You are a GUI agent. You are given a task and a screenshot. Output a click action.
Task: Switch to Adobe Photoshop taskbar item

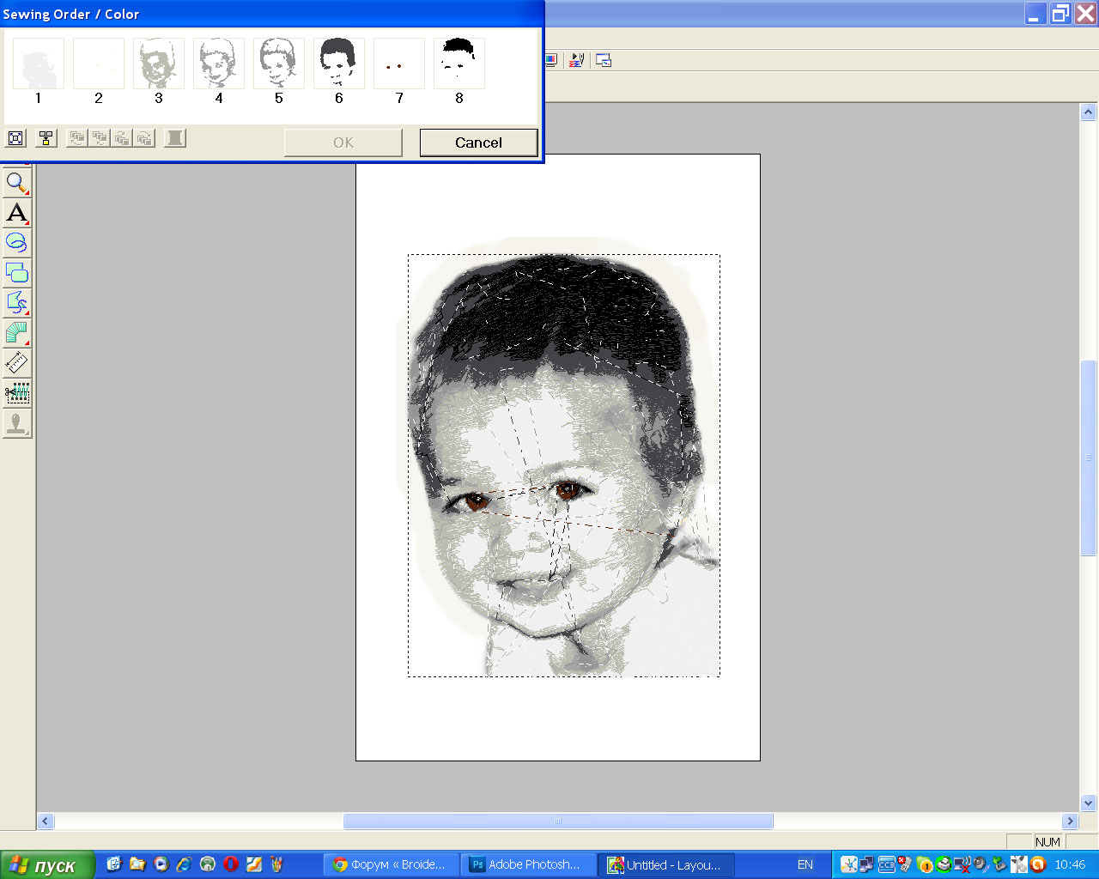(x=525, y=865)
